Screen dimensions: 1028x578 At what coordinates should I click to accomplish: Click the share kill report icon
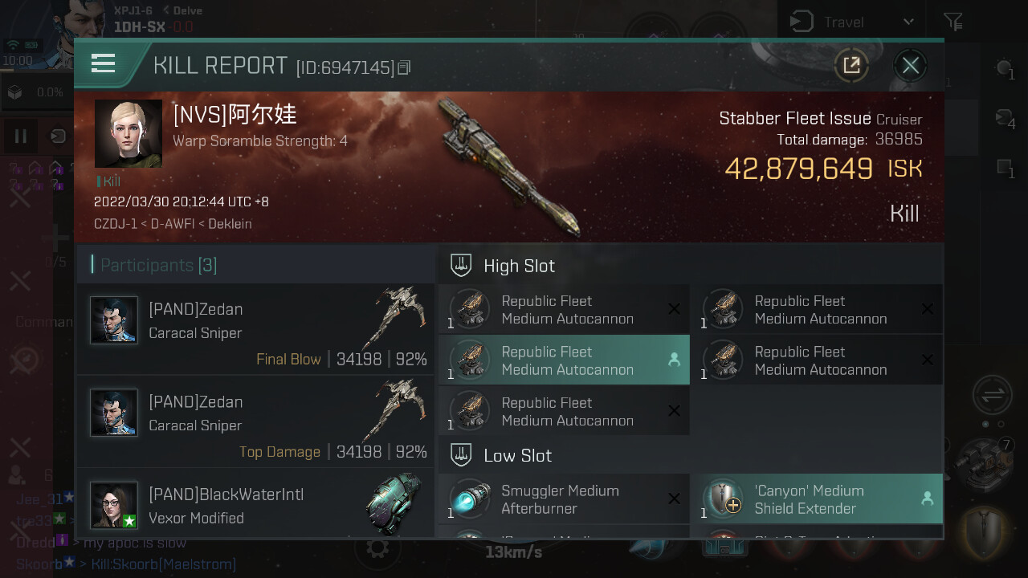coord(851,65)
